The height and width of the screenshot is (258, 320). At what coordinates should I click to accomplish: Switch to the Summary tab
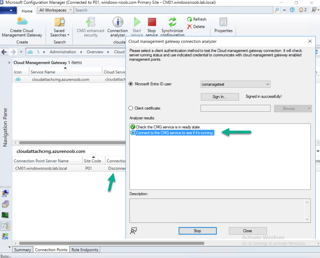(23, 250)
